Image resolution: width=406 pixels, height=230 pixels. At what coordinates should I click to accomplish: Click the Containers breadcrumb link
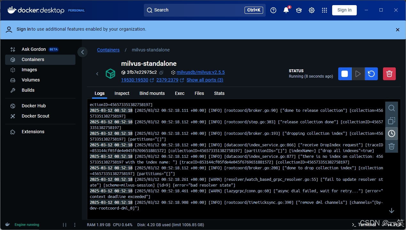108,50
